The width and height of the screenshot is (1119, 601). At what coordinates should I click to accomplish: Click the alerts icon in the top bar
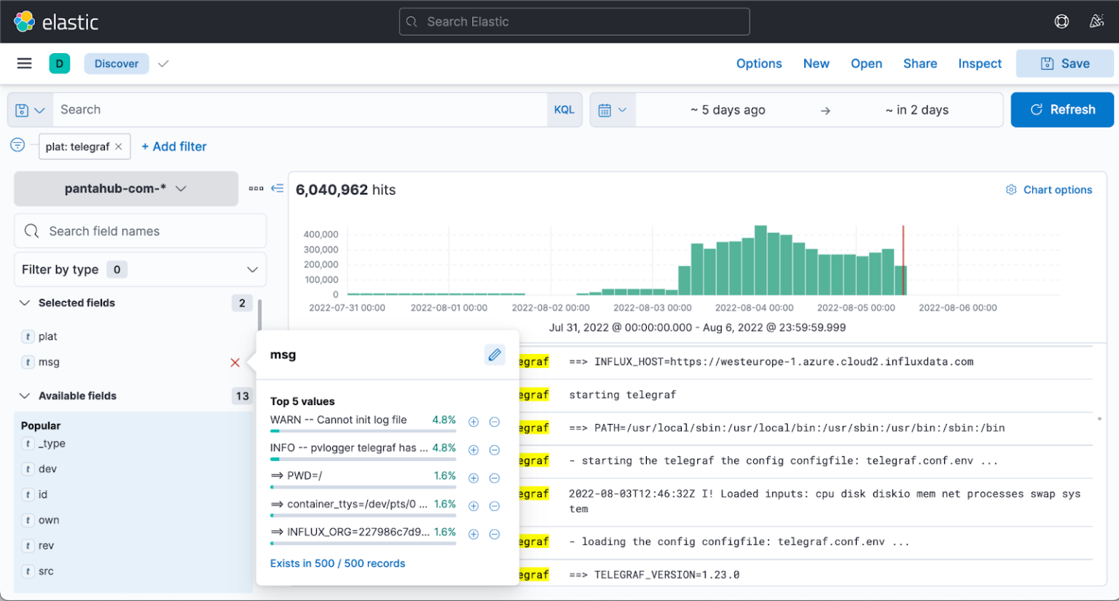click(1096, 21)
